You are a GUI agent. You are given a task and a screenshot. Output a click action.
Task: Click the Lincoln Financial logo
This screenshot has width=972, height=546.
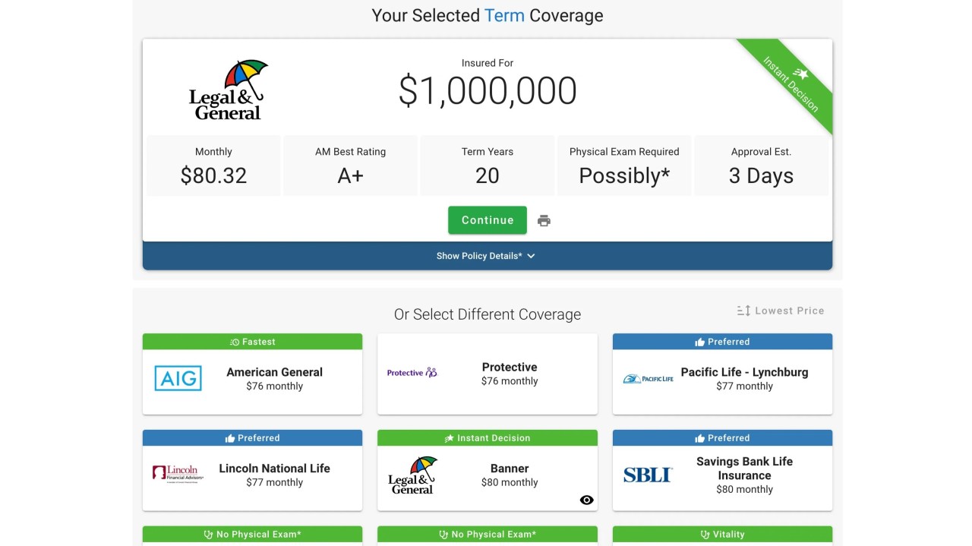tap(178, 474)
